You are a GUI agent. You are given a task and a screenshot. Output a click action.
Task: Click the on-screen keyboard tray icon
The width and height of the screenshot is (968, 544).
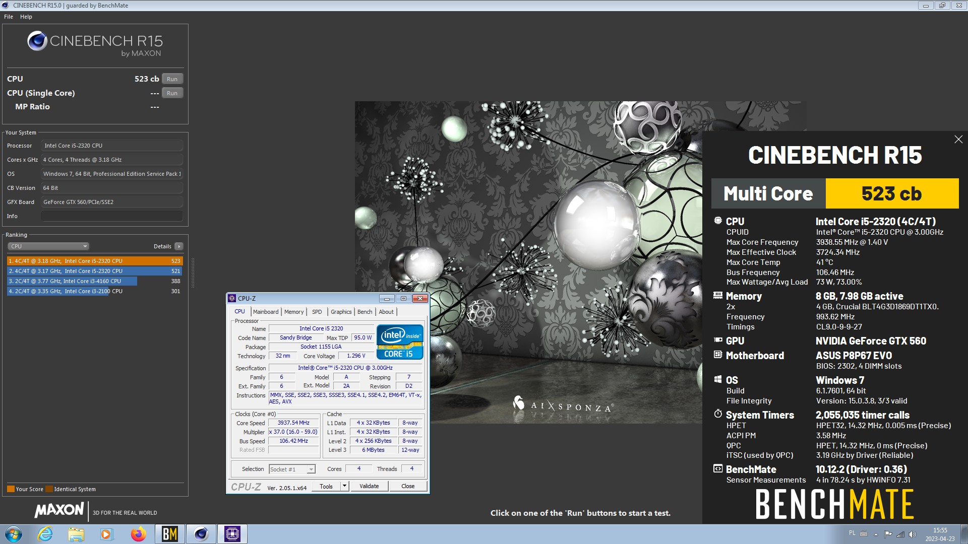pyautogui.click(x=864, y=534)
